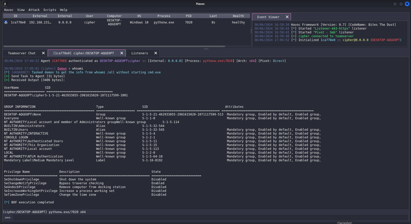
Task: Sort sessions by Last column header
Action: click(213, 16)
